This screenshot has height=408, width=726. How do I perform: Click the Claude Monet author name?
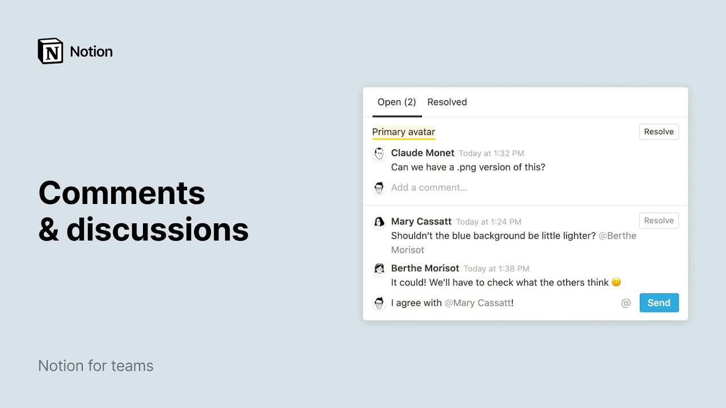(423, 153)
